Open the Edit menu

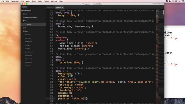pyautogui.click(x=8, y=1)
